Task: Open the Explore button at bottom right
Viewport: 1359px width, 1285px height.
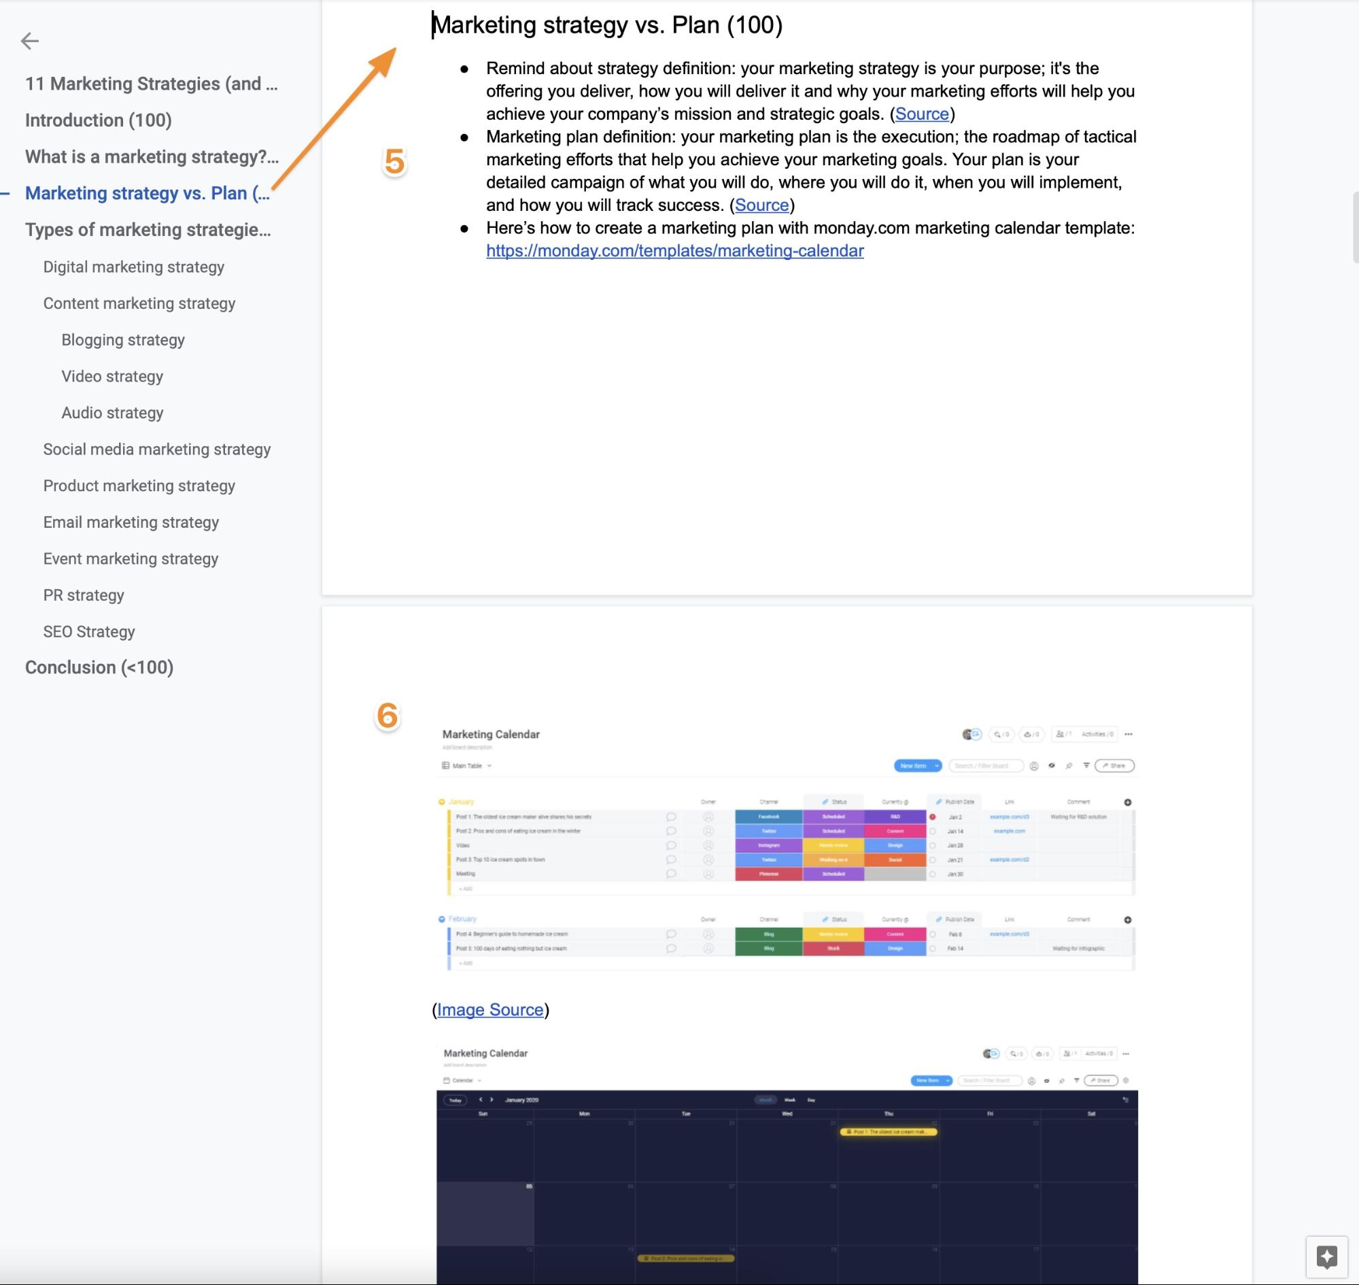Action: pos(1326,1257)
